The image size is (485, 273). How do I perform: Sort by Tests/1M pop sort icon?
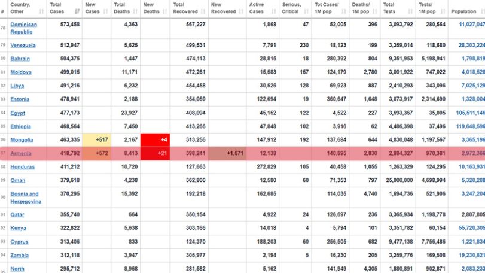coord(443,11)
